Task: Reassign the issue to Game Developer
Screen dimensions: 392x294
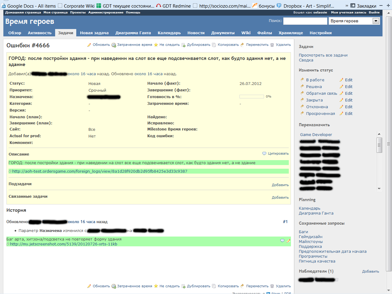Action: 316,135
